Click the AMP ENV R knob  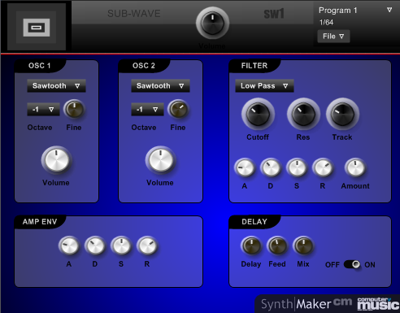point(147,246)
